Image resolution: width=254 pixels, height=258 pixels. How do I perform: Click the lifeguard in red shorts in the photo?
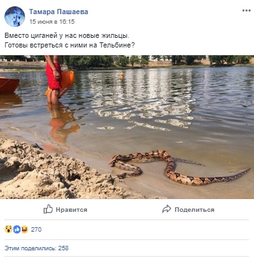tap(54, 80)
